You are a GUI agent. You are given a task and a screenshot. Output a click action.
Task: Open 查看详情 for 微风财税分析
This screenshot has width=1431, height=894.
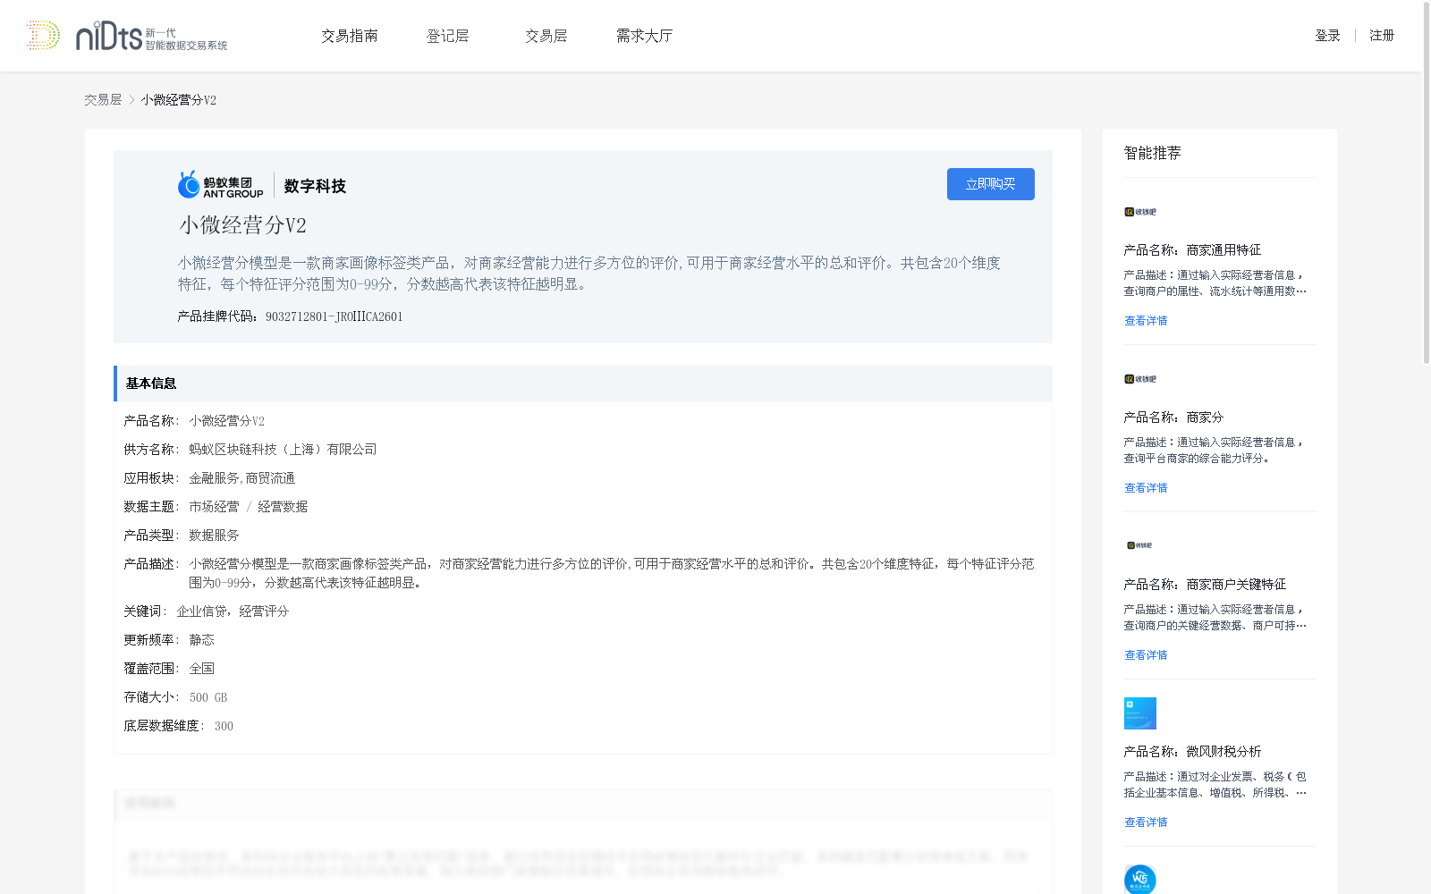tap(1146, 822)
